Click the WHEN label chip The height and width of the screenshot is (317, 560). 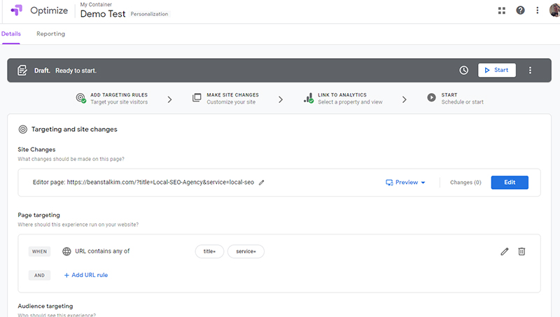pyautogui.click(x=39, y=251)
